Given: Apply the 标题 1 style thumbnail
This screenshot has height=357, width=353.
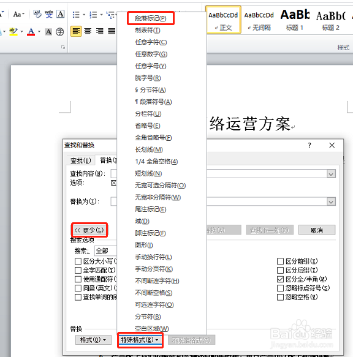Looking at the screenshot, I should pos(295,20).
